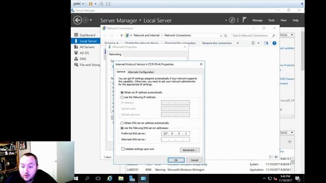The image size is (326, 183).
Task: Click Server Manager forward arrow button
Action: pyautogui.click(x=86, y=20)
